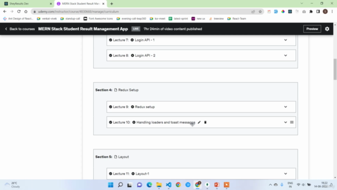Click the Lecture 9 completed checkmark
This screenshot has width=337, height=190.
[111, 107]
